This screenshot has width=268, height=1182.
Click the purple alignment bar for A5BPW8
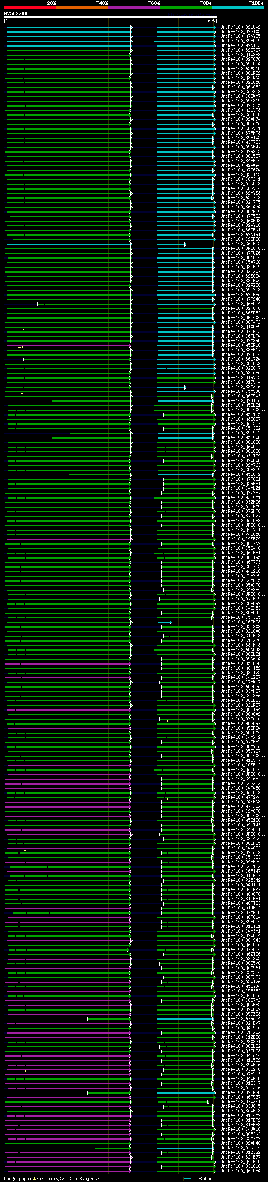point(69,345)
